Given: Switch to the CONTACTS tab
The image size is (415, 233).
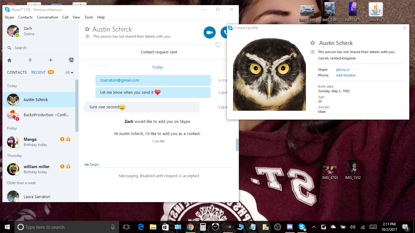Looking at the screenshot, I should click(17, 72).
